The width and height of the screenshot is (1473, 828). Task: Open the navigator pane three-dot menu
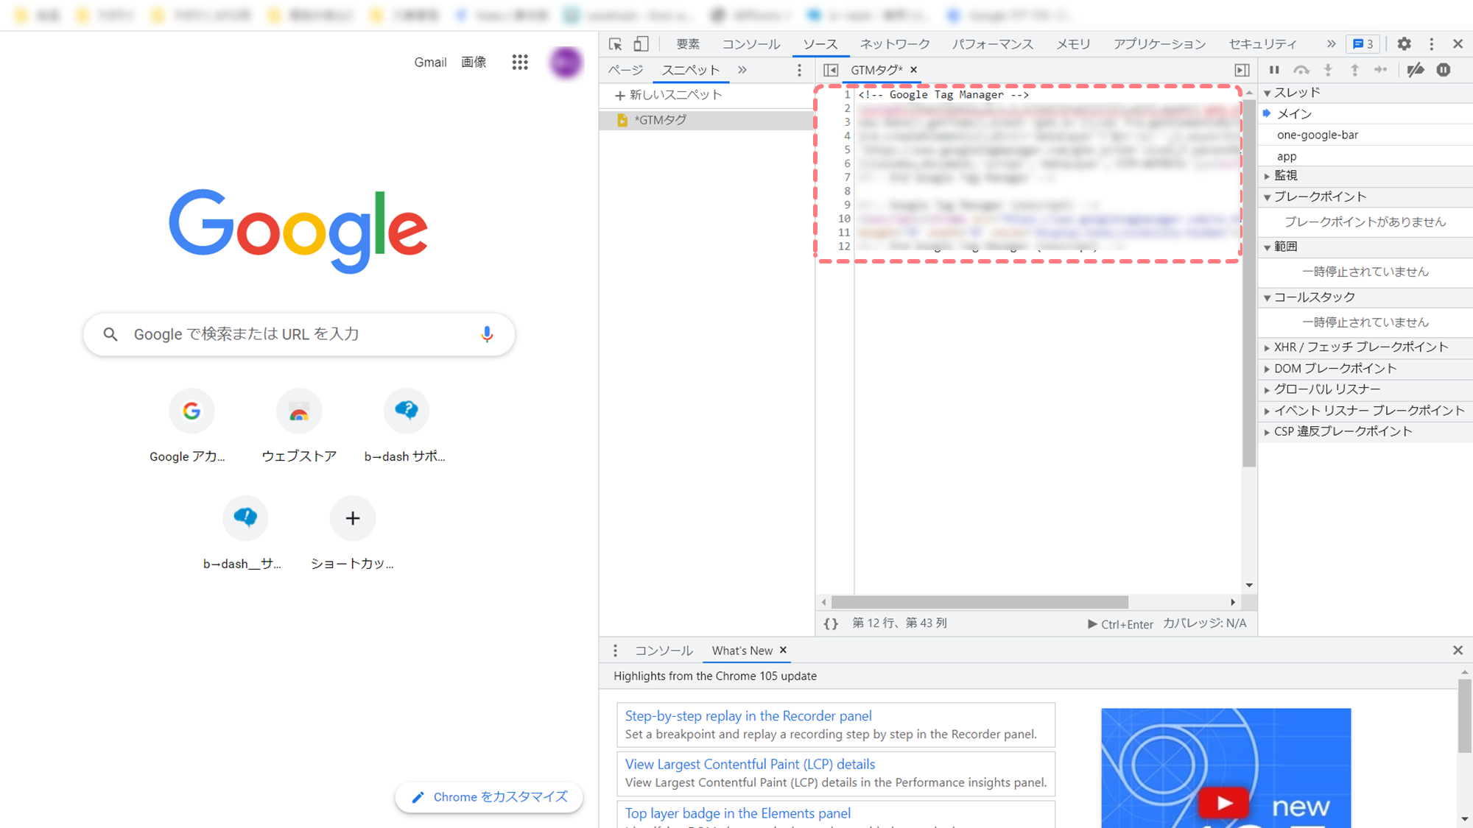(799, 70)
